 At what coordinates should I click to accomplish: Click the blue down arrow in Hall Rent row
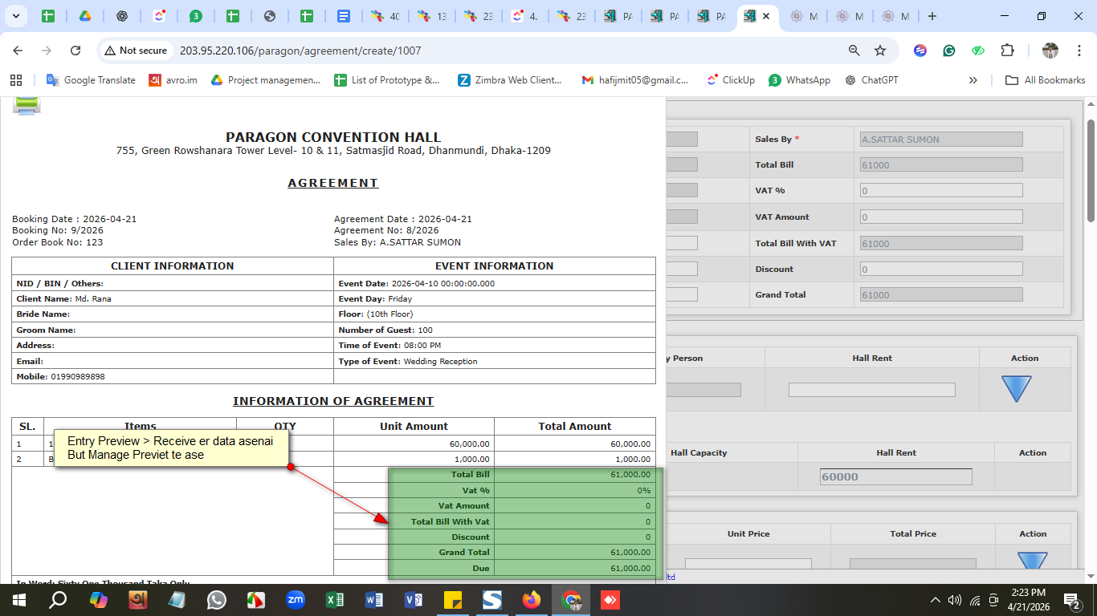point(1016,389)
